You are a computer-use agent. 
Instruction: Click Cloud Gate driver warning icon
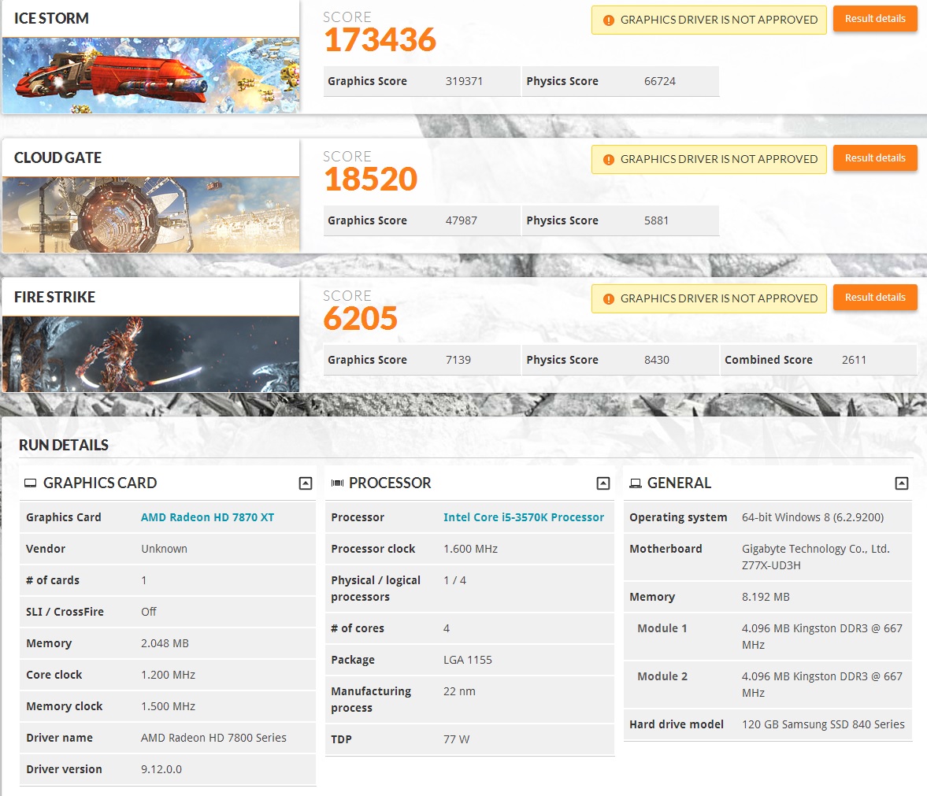(x=608, y=160)
